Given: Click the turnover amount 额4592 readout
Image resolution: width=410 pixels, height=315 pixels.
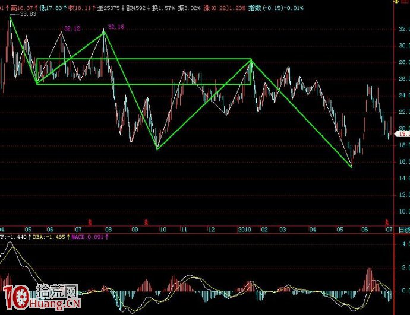Looking at the screenshot, I should click(x=135, y=8).
